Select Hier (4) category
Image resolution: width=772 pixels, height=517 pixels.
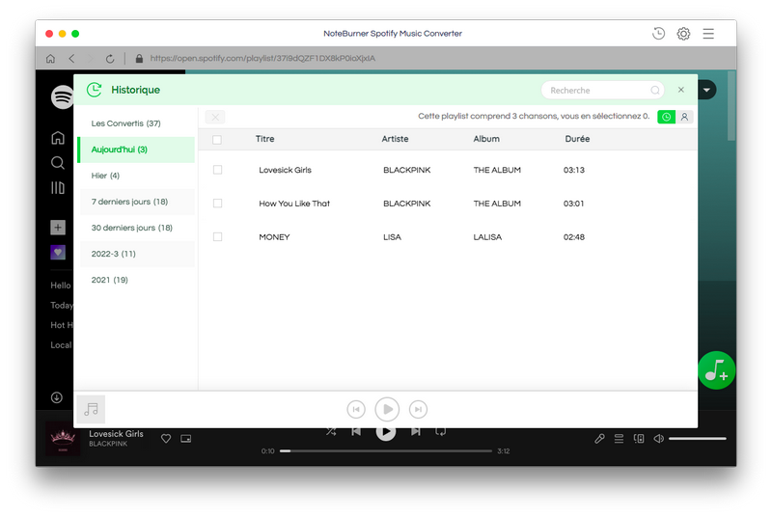click(x=137, y=176)
